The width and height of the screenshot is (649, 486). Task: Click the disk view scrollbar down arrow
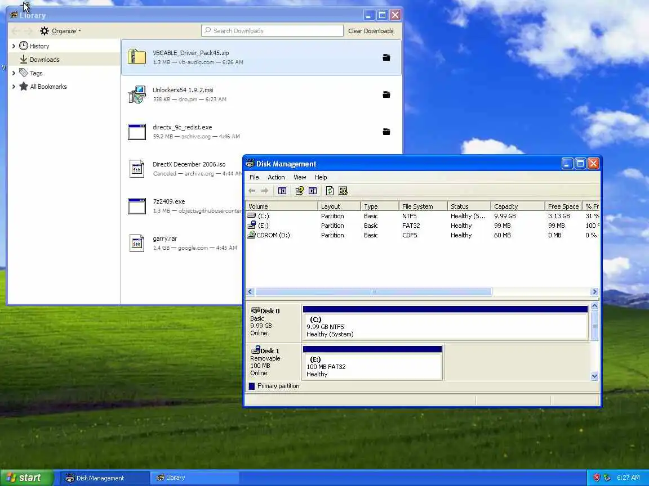click(x=594, y=376)
